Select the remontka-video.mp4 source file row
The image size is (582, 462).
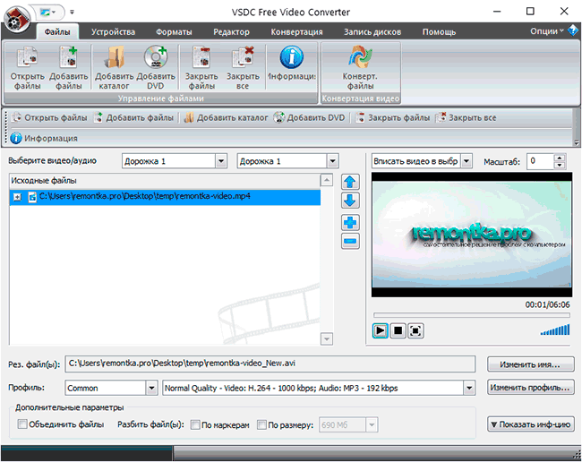pos(165,197)
